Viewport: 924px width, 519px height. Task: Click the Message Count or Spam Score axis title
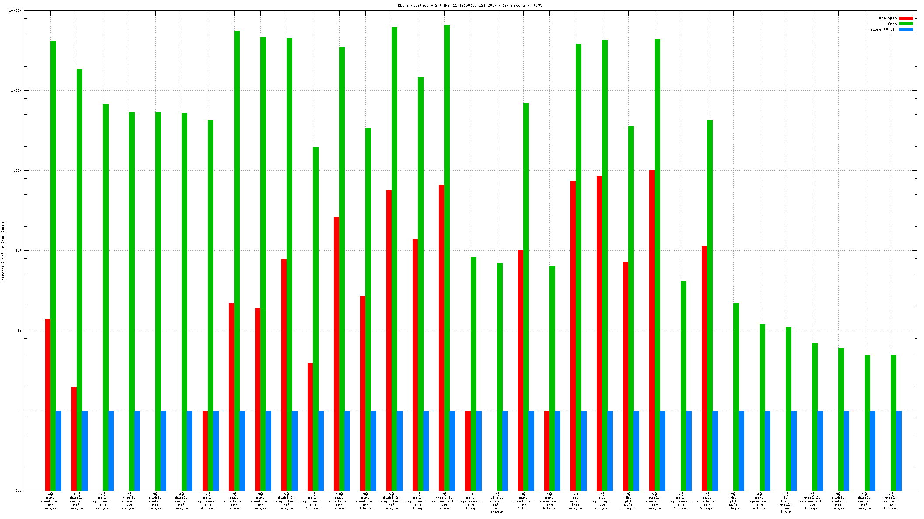point(3,251)
